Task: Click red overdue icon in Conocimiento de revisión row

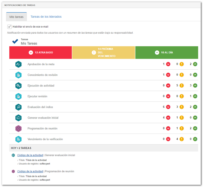Action: (x=168, y=75)
